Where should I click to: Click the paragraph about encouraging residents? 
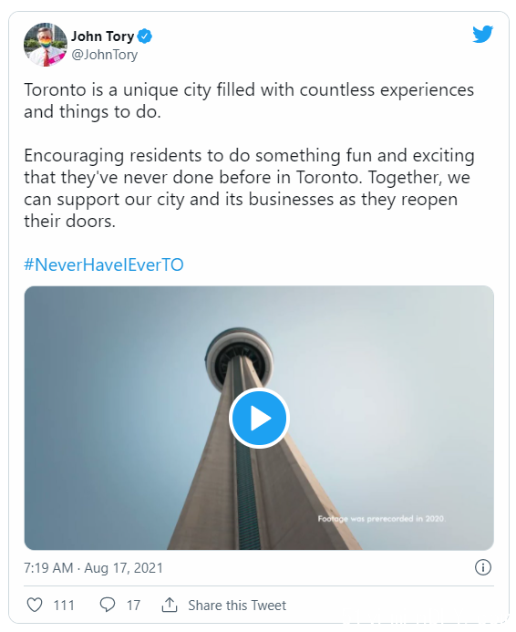(249, 188)
